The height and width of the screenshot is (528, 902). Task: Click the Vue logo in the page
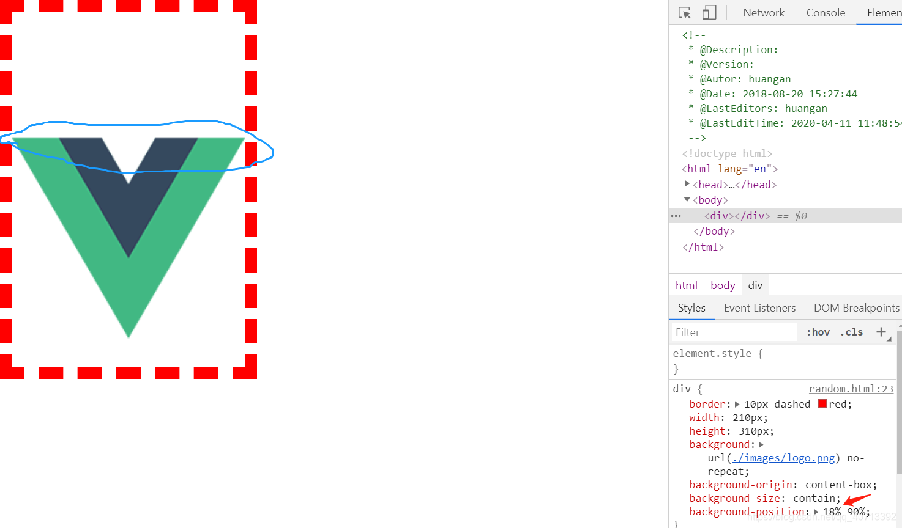129,237
